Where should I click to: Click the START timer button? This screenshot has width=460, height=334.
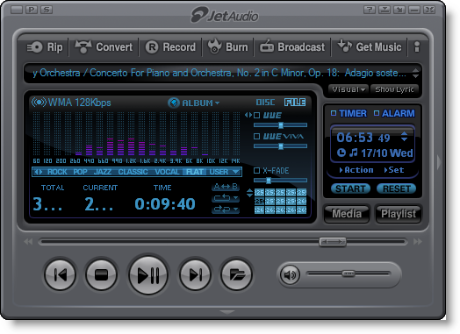pos(350,188)
